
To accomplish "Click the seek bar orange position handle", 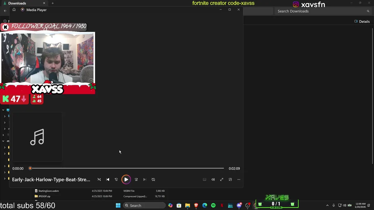I will point(30,168).
